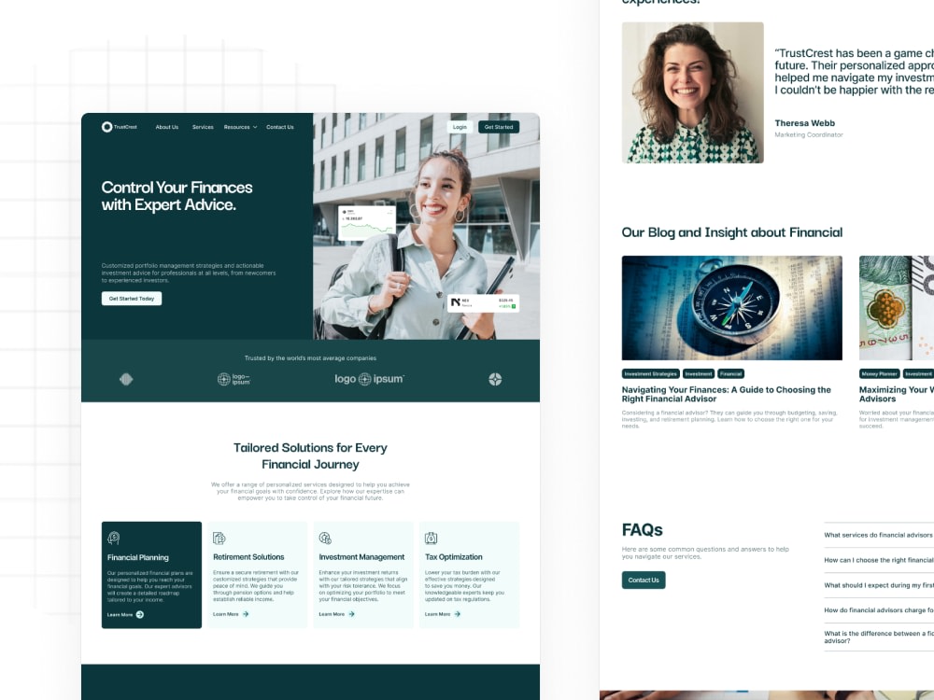Click the Tax Optimization card icon

(432, 539)
